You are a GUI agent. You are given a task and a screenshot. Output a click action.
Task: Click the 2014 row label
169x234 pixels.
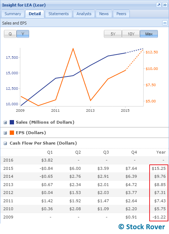tap(8, 176)
